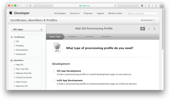This screenshot has height=100, width=170.
Task: Show All certificates in sidebar
Action: pos(17,41)
